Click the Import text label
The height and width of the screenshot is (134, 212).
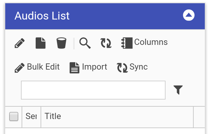(95, 67)
